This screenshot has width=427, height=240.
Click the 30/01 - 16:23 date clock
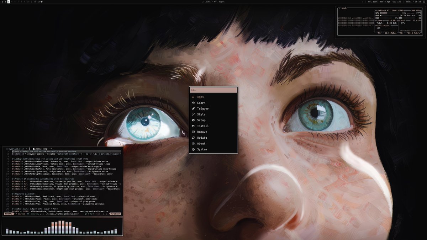pyautogui.click(x=413, y=2)
